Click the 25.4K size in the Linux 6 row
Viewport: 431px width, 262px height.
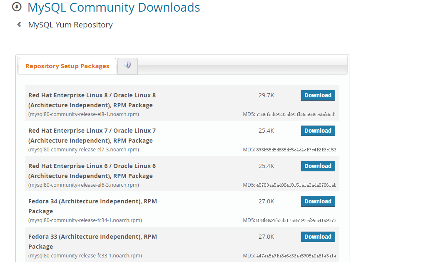click(266, 166)
